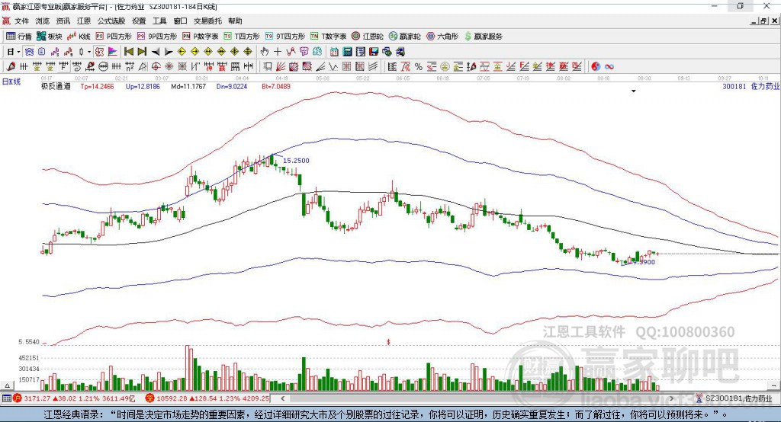Click the triangle ruler angle tool icon
Image resolution: width=781 pixels, height=422 pixels.
[143, 66]
